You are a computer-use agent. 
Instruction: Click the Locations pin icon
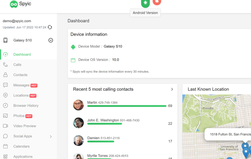click(6, 95)
